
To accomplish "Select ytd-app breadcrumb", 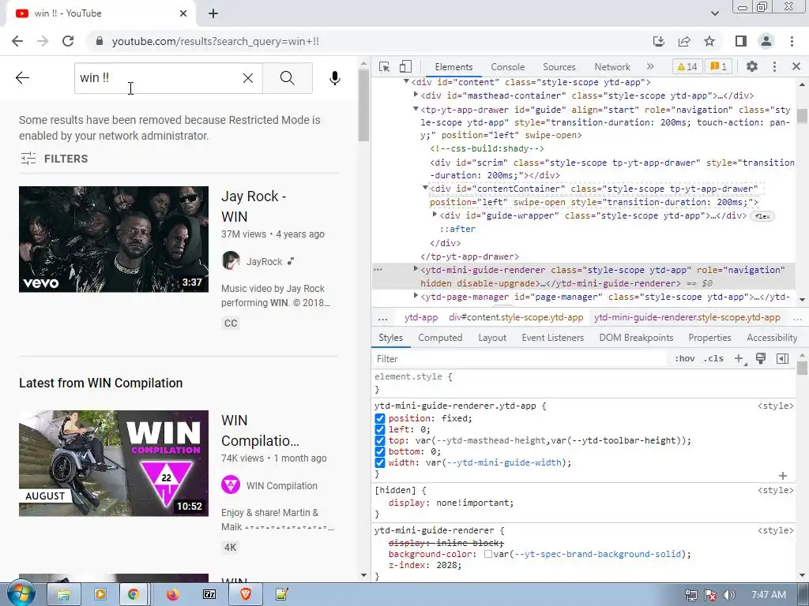I will (x=421, y=317).
